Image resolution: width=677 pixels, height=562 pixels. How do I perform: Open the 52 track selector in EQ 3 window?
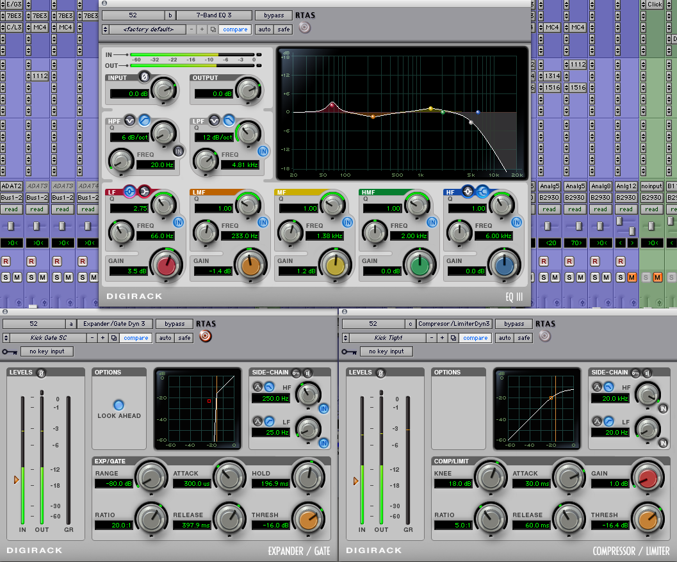click(133, 15)
